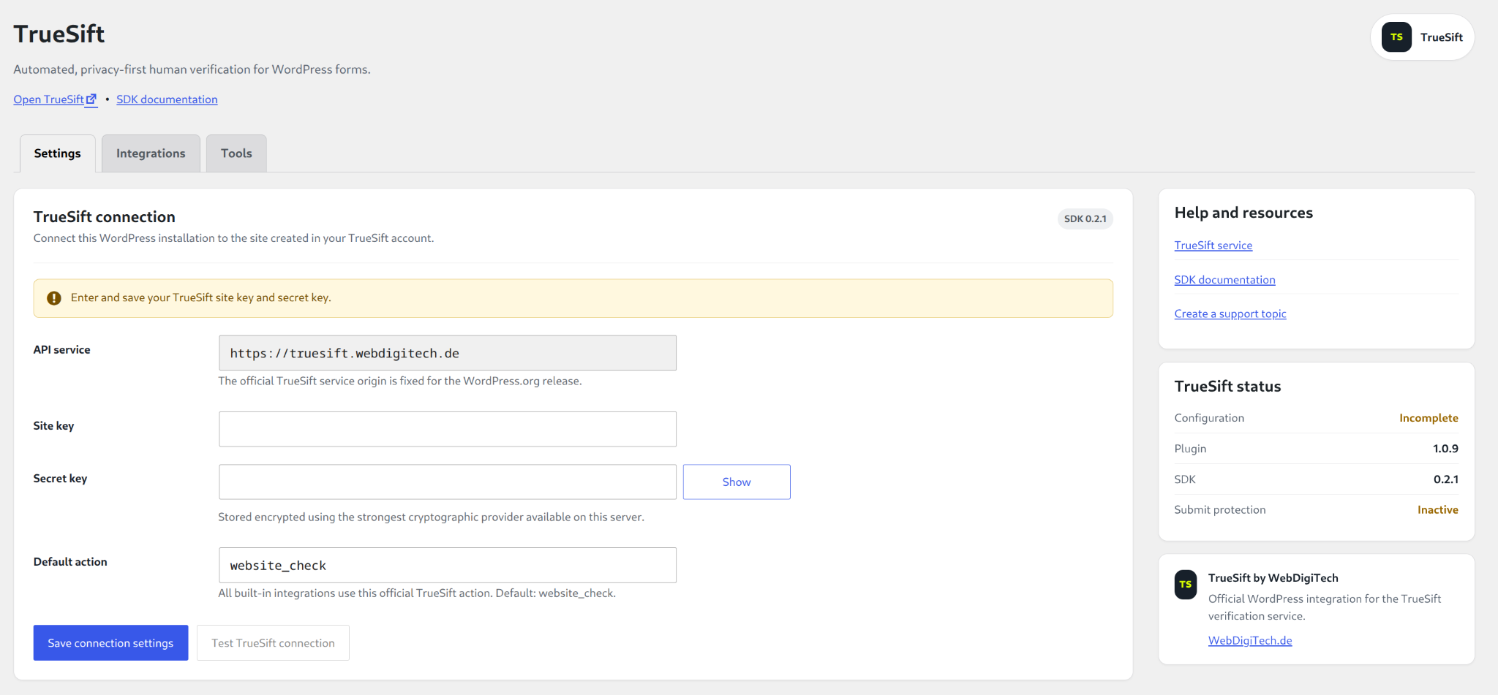1498x695 pixels.
Task: Click the Plugin label in status panel
Action: [x=1190, y=449]
